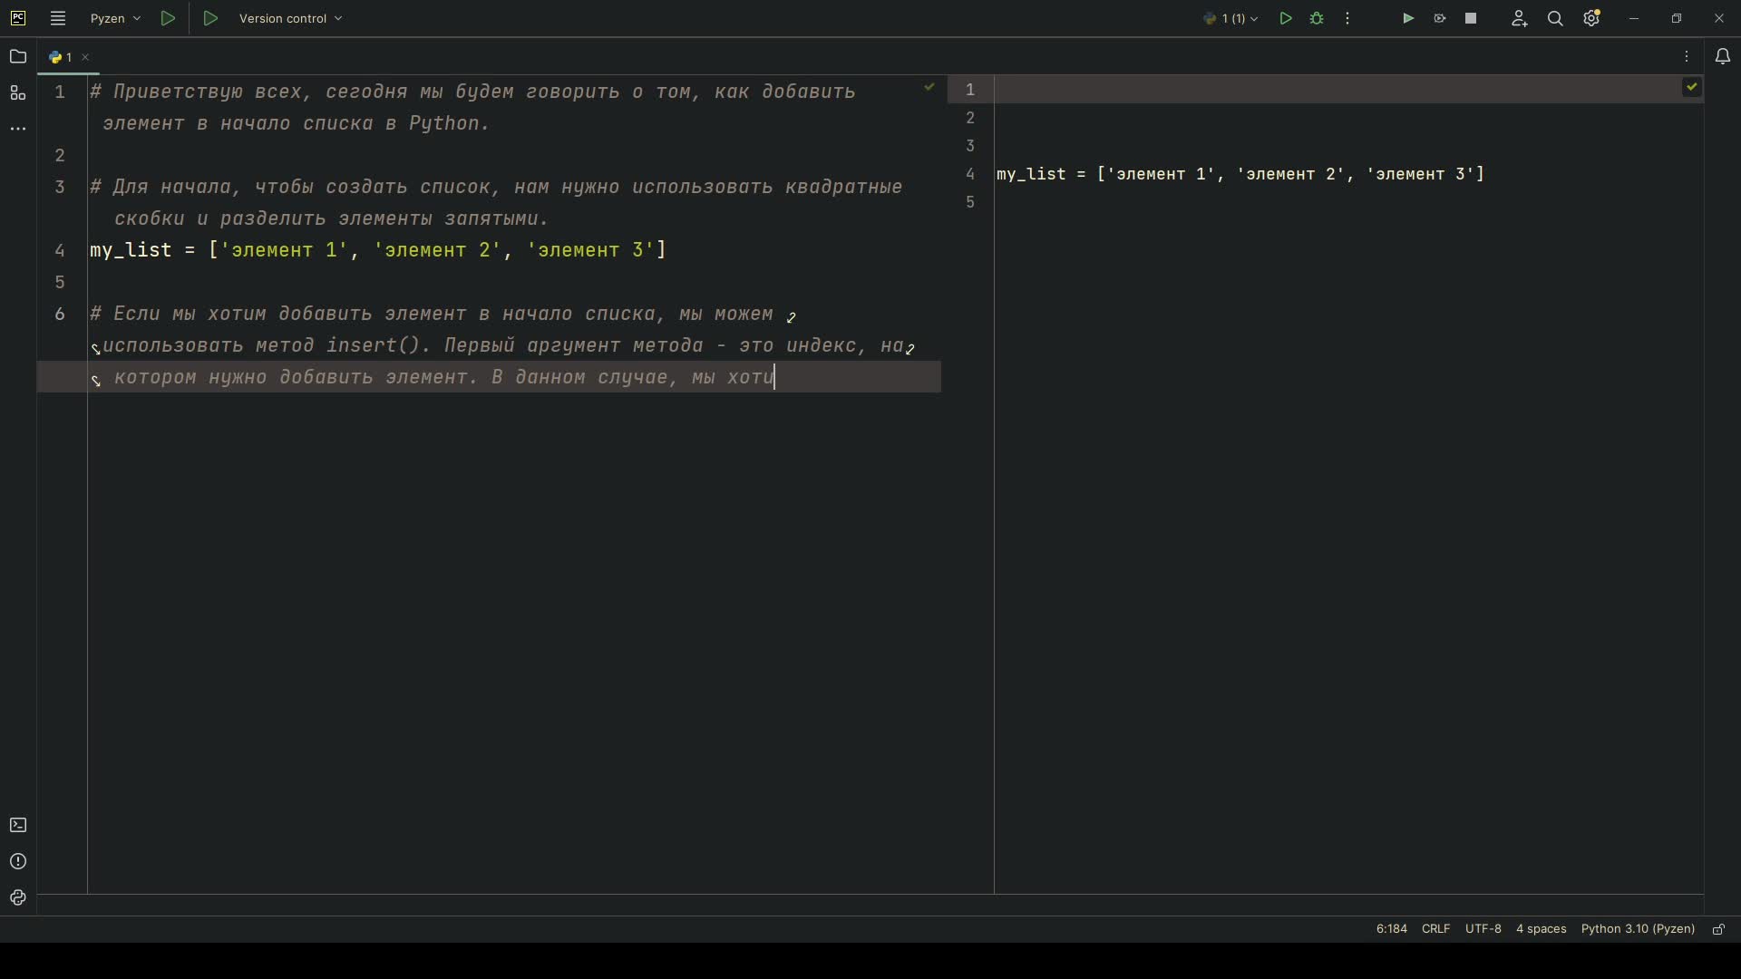Open the Python Packages tool window
Screen dimensions: 1741x979
pos(18,897)
